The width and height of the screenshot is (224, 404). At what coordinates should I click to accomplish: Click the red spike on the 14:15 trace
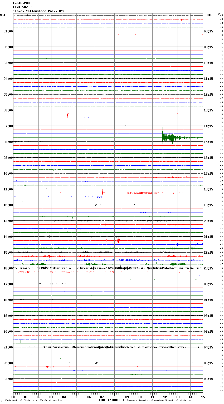(x=119, y=240)
